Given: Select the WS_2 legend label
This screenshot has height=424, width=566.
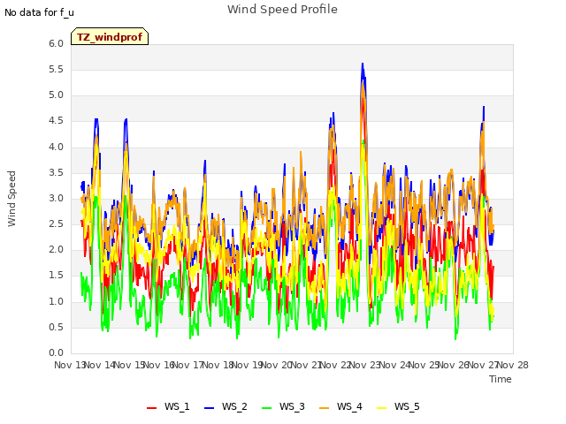Looking at the screenshot, I should click(x=234, y=406).
